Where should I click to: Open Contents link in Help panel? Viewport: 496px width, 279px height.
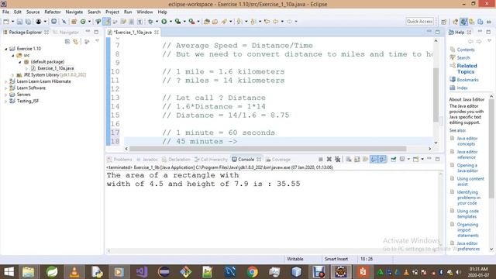466,50
